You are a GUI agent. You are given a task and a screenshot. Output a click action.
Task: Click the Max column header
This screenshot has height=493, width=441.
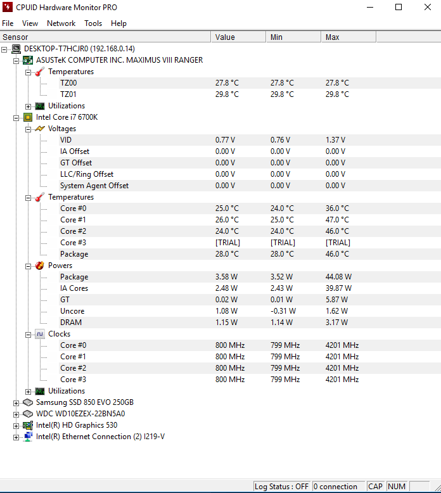click(x=348, y=37)
